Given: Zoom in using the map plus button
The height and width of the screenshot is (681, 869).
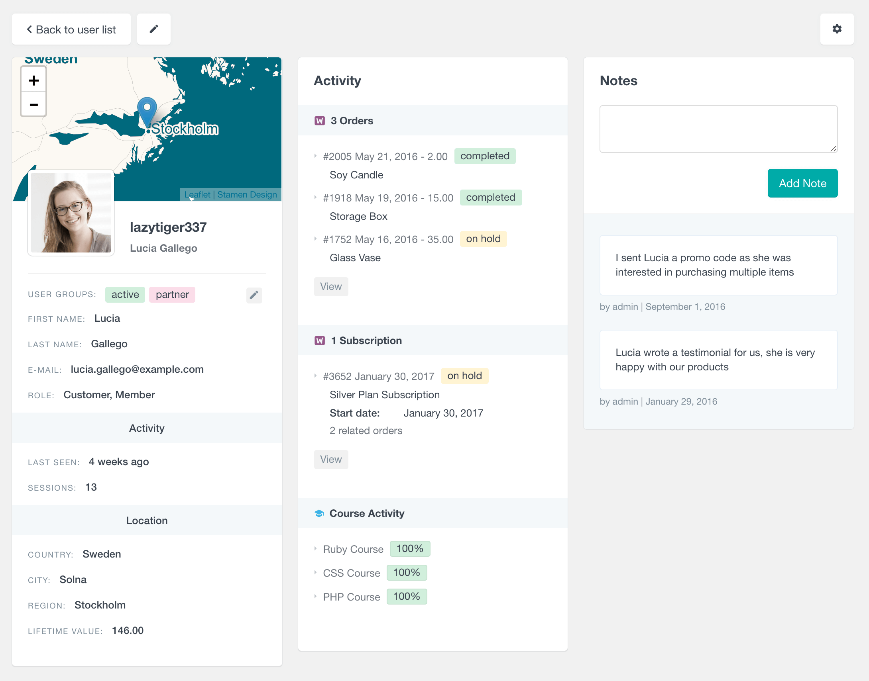Looking at the screenshot, I should coord(33,80).
